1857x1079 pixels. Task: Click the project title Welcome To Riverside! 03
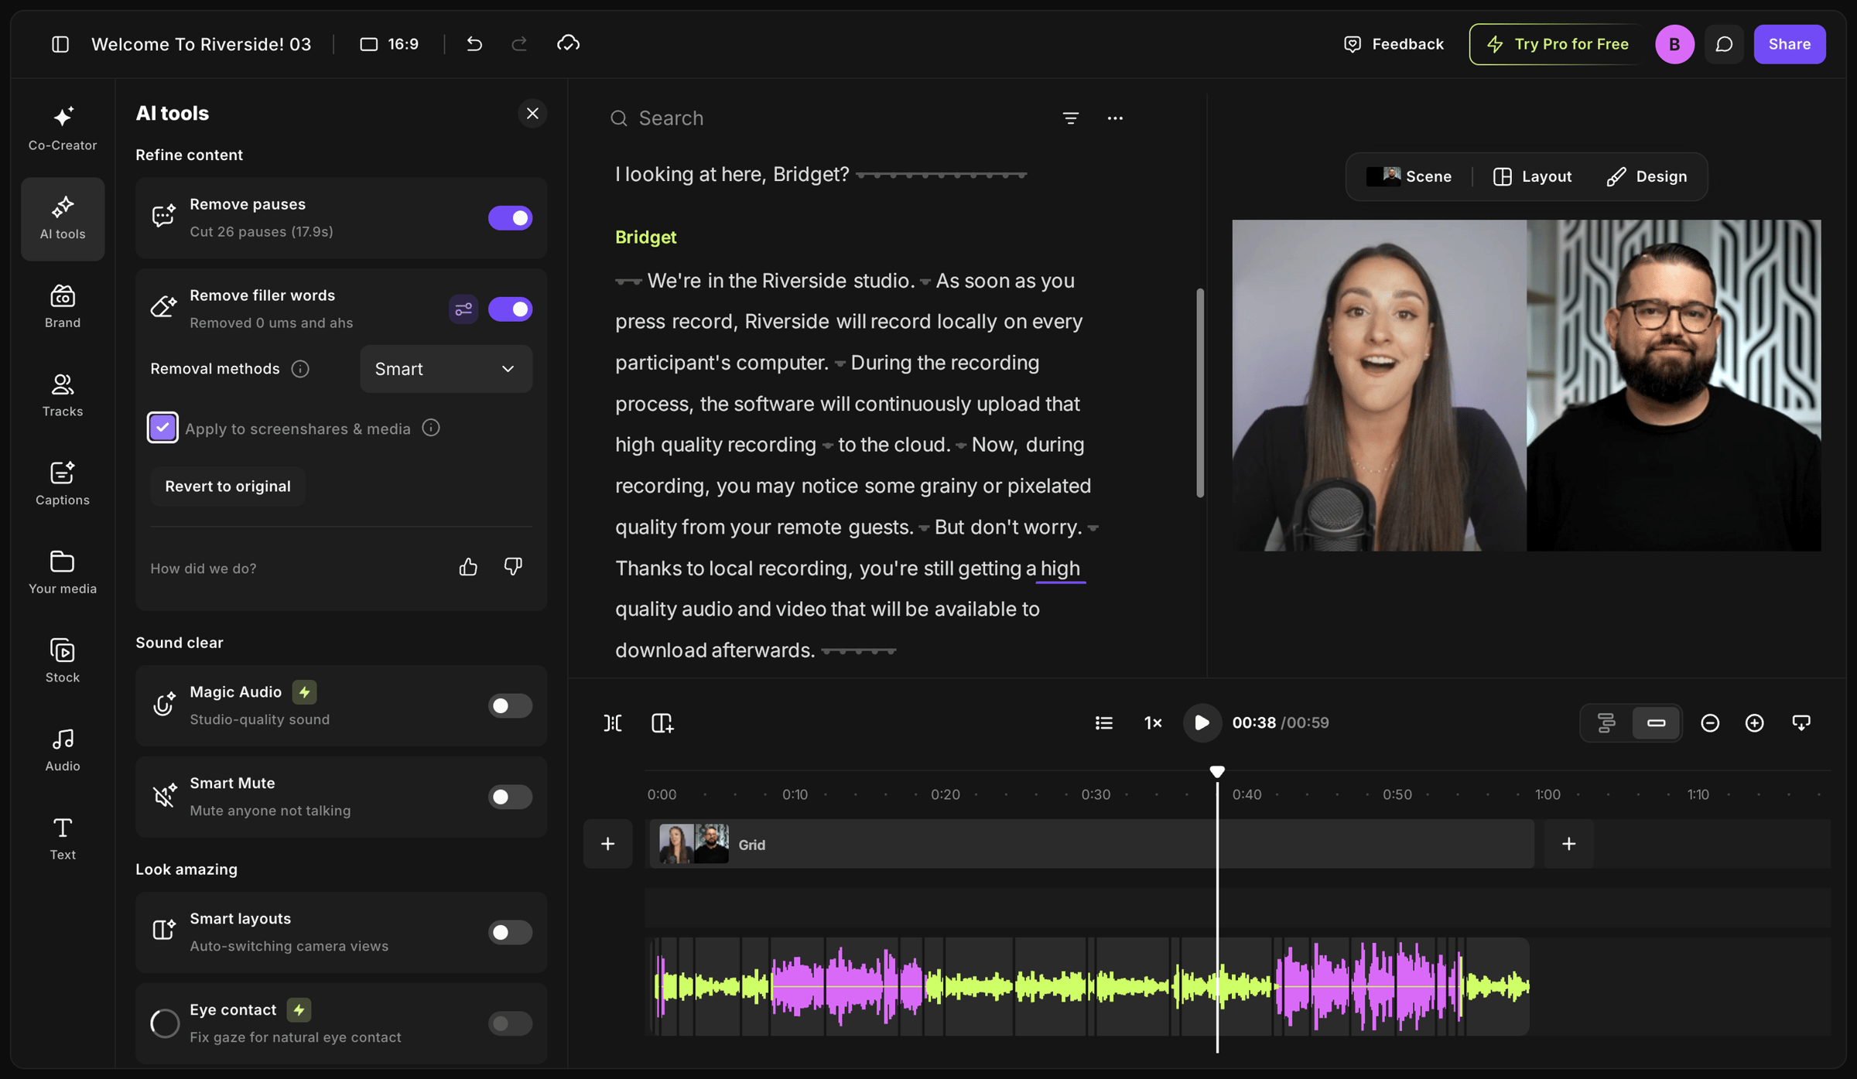coord(201,44)
